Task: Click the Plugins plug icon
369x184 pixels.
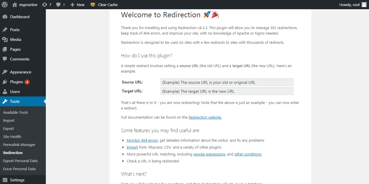Action: (5, 82)
